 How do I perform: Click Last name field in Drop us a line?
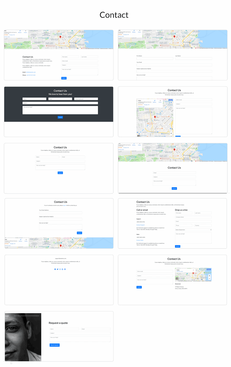[x=203, y=213]
